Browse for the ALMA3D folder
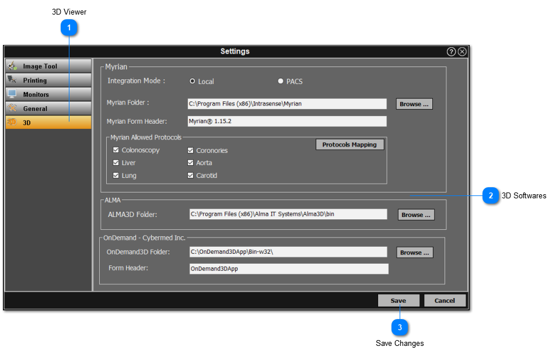This screenshot has height=357, width=556. 416,215
